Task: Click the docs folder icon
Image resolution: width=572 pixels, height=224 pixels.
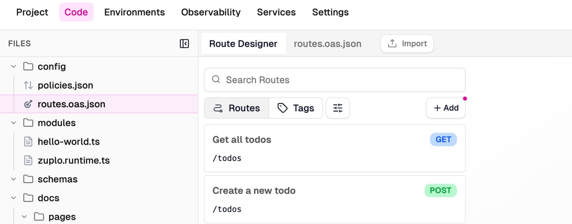Action: [28, 198]
